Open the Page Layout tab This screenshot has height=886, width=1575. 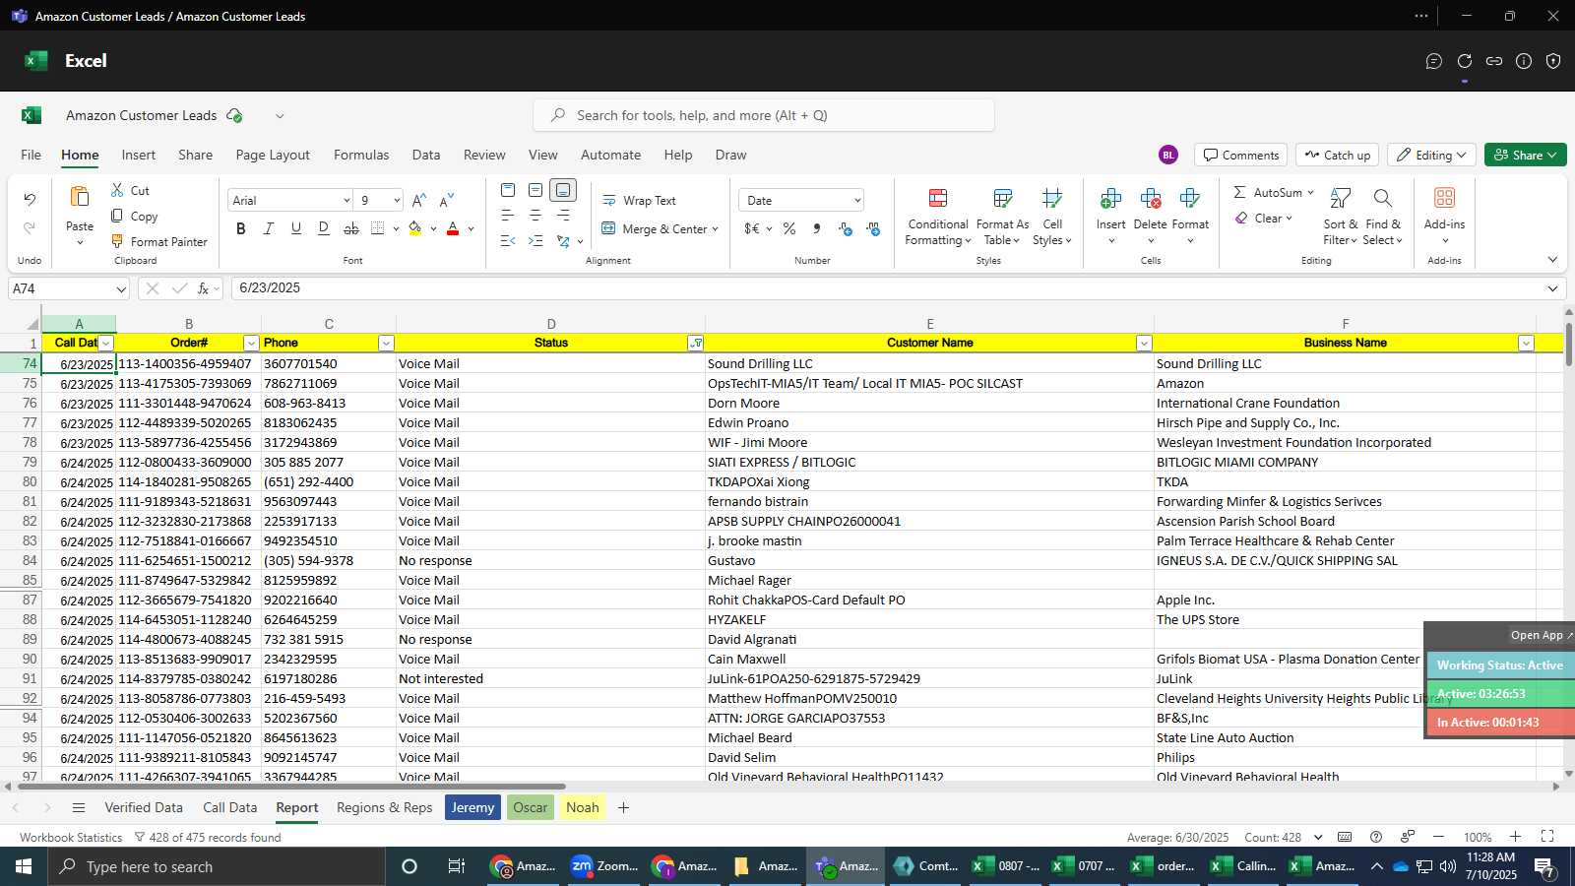click(273, 155)
